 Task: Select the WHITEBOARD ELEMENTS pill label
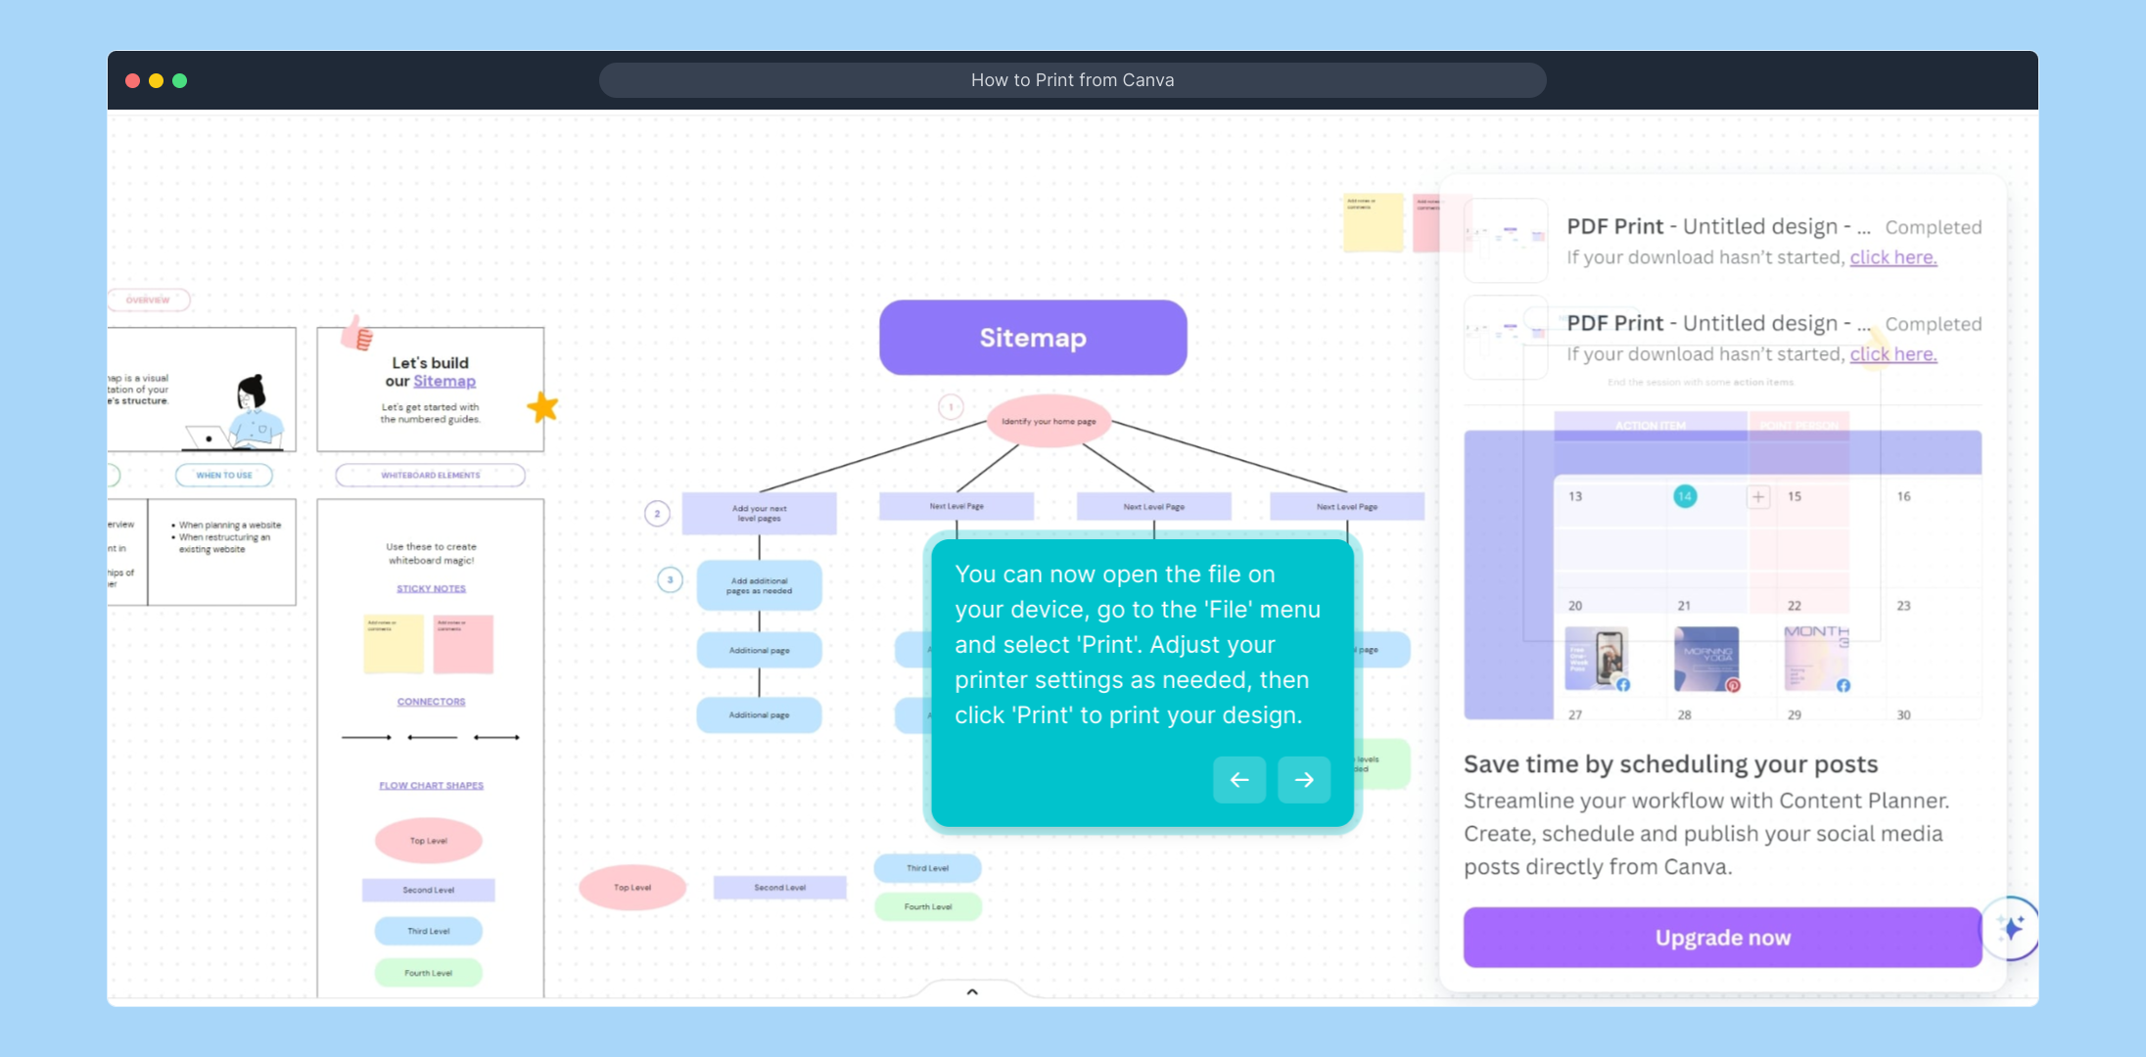431,476
